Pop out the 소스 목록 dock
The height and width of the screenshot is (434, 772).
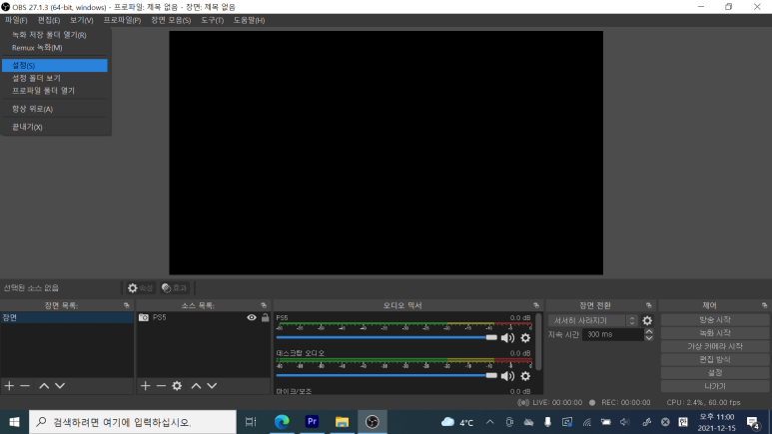point(264,305)
